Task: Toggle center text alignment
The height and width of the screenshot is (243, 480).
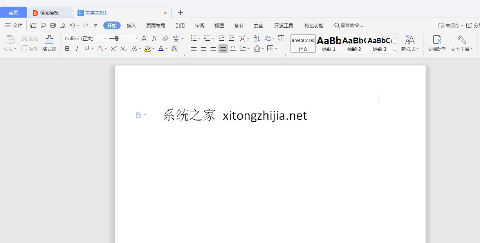Action: [x=203, y=49]
